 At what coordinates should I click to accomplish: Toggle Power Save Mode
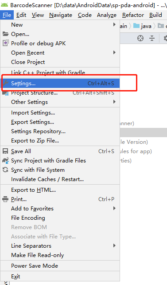60,266
